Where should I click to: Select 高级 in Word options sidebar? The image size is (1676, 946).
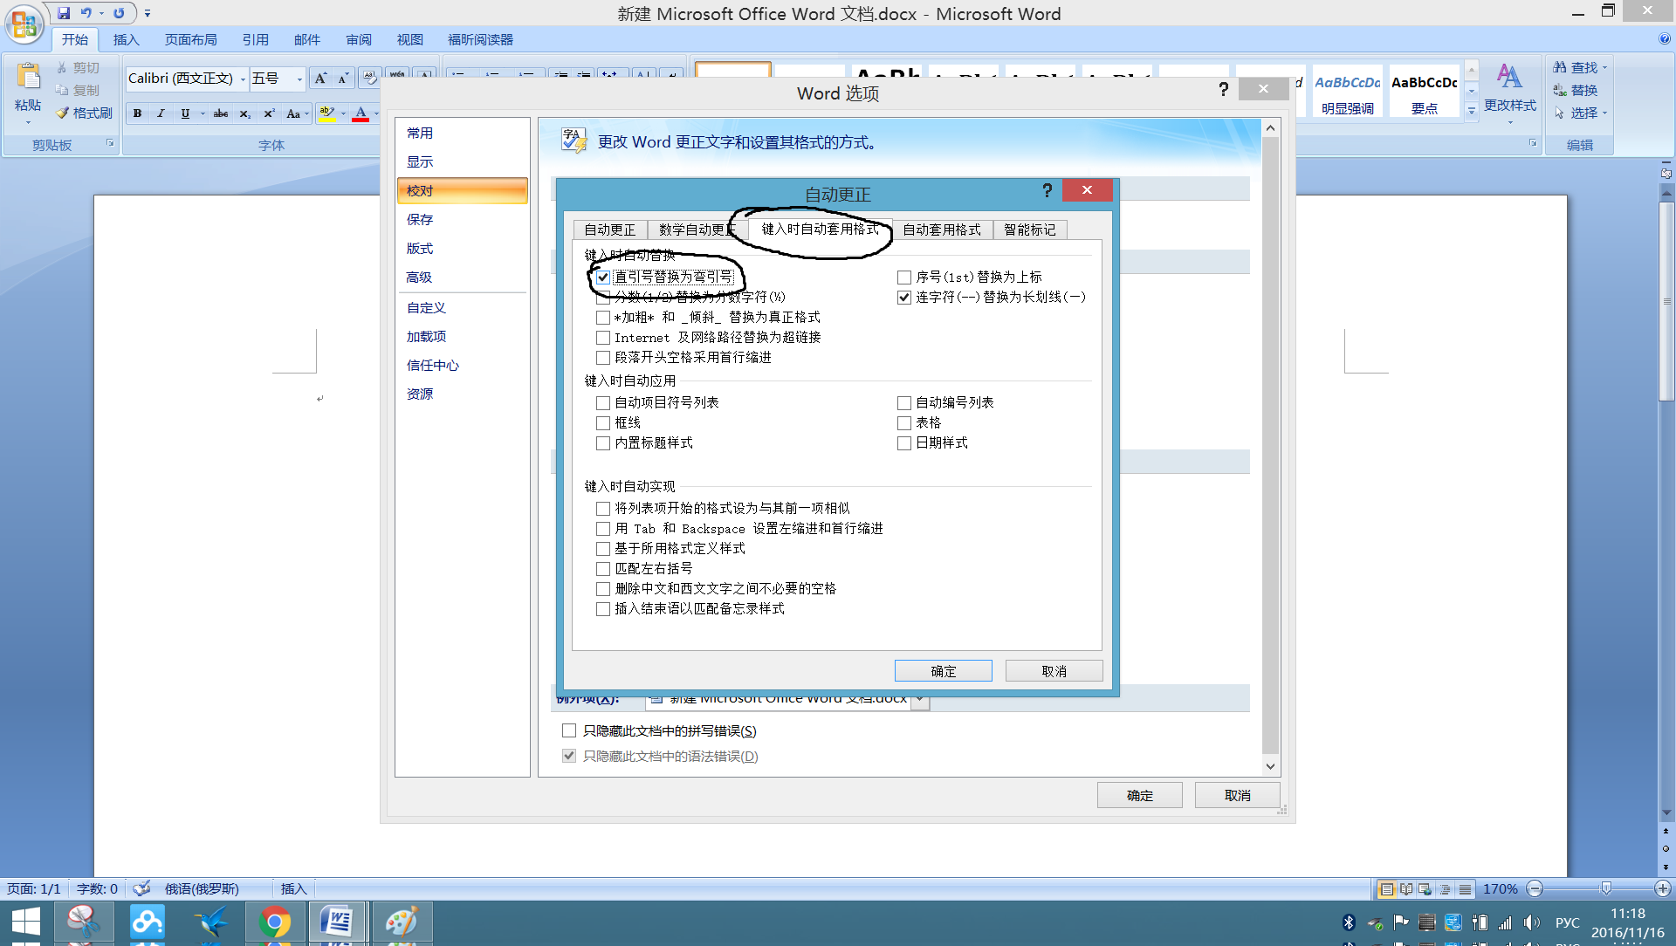tap(419, 278)
